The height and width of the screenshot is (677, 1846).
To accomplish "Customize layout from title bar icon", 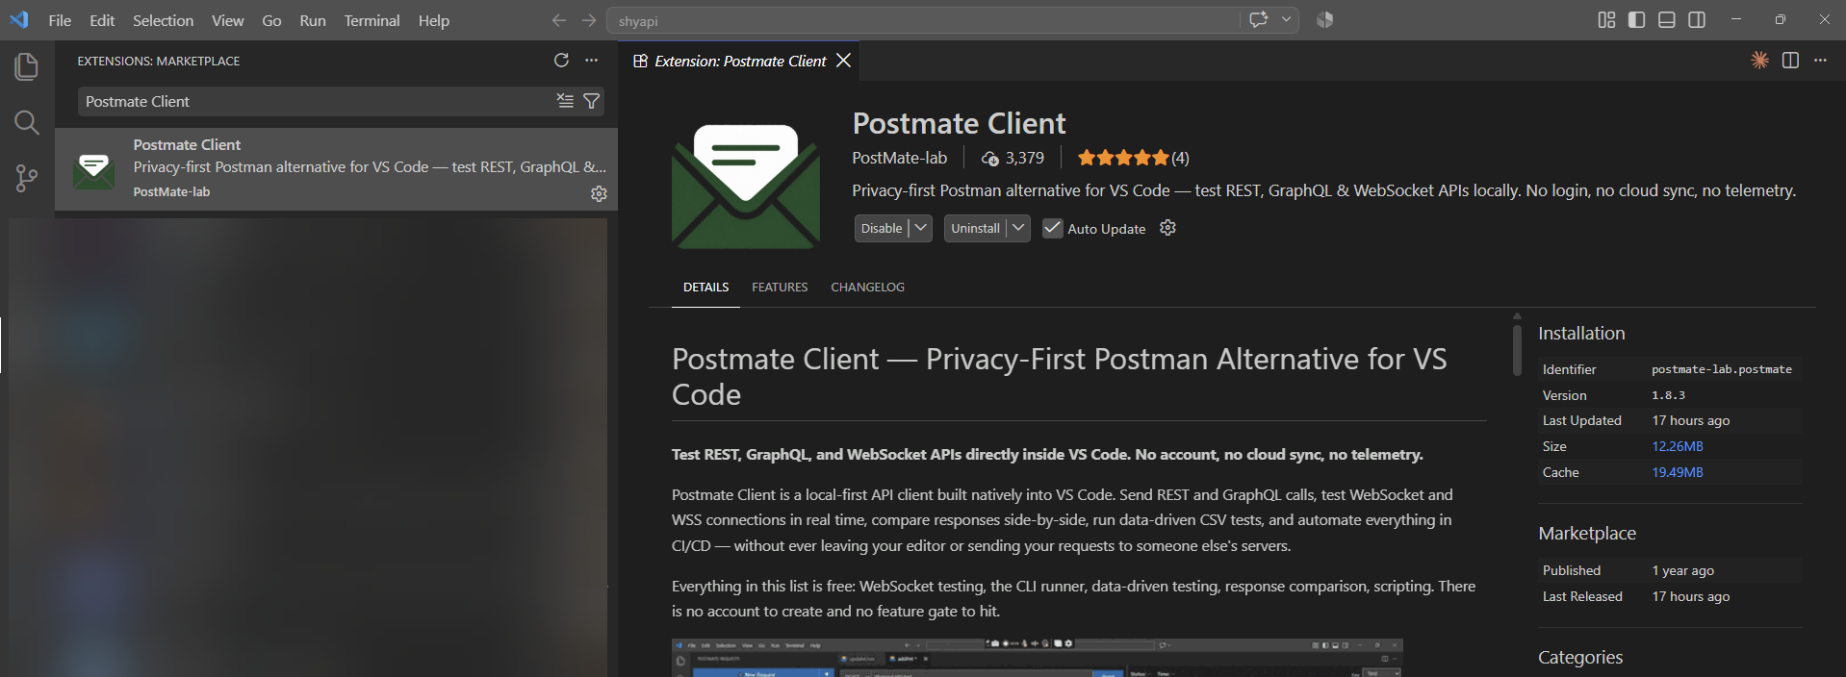I will [x=1606, y=20].
